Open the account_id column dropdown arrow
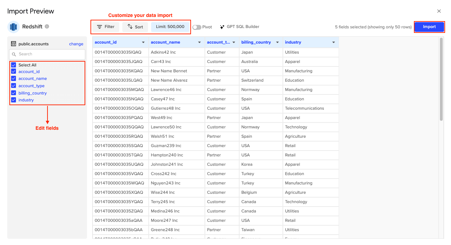The height and width of the screenshot is (245, 451). click(x=144, y=43)
